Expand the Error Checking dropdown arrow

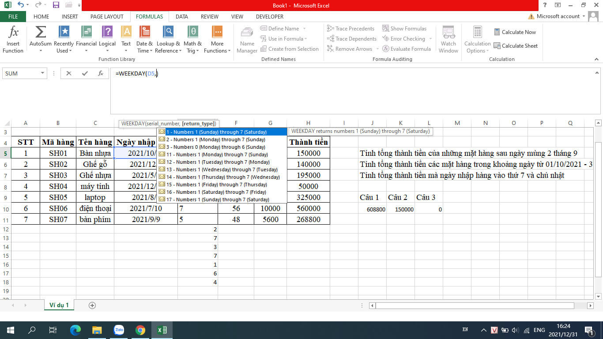(x=430, y=39)
